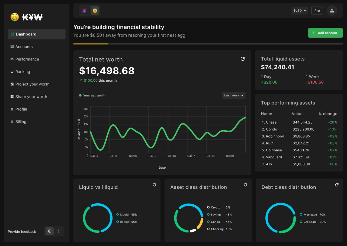Refresh the Total net worth card
Image resolution: width=347 pixels, height=246 pixels.
243,59
